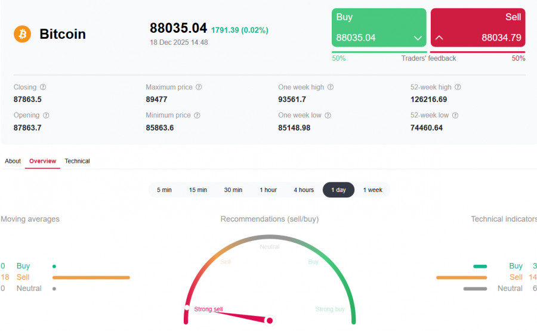Image resolution: width=537 pixels, height=331 pixels.
Task: Switch to the 1 week timeframe
Action: tap(372, 190)
